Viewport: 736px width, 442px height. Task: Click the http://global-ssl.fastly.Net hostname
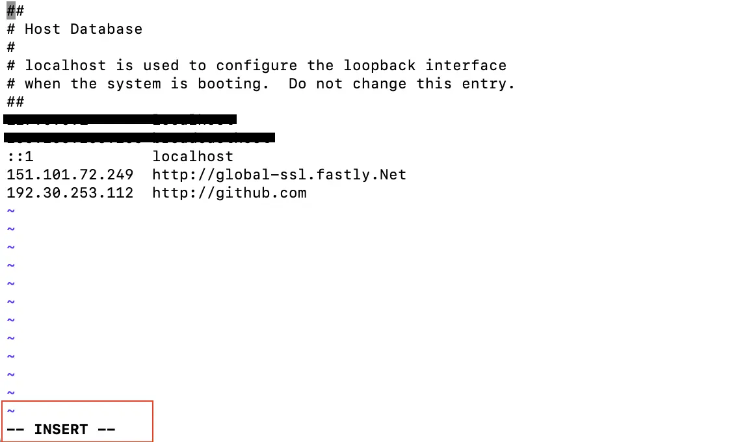tap(280, 175)
